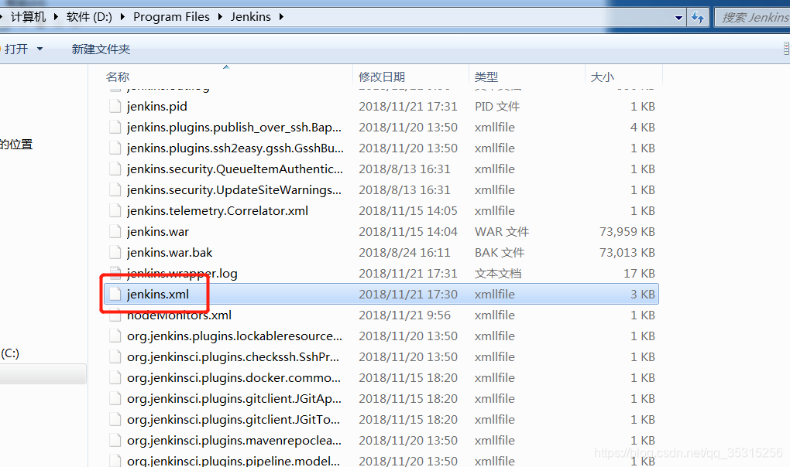Expand the arrow after 计算机 in breadcrumb
Screen dimensions: 790x467
(56, 17)
